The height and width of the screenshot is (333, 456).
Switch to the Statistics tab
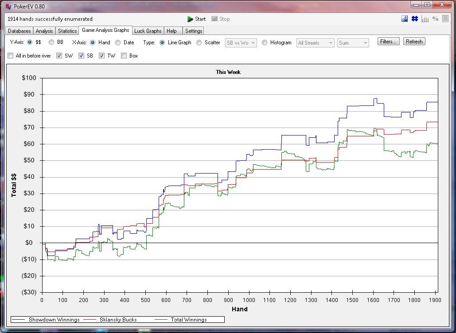(x=67, y=31)
